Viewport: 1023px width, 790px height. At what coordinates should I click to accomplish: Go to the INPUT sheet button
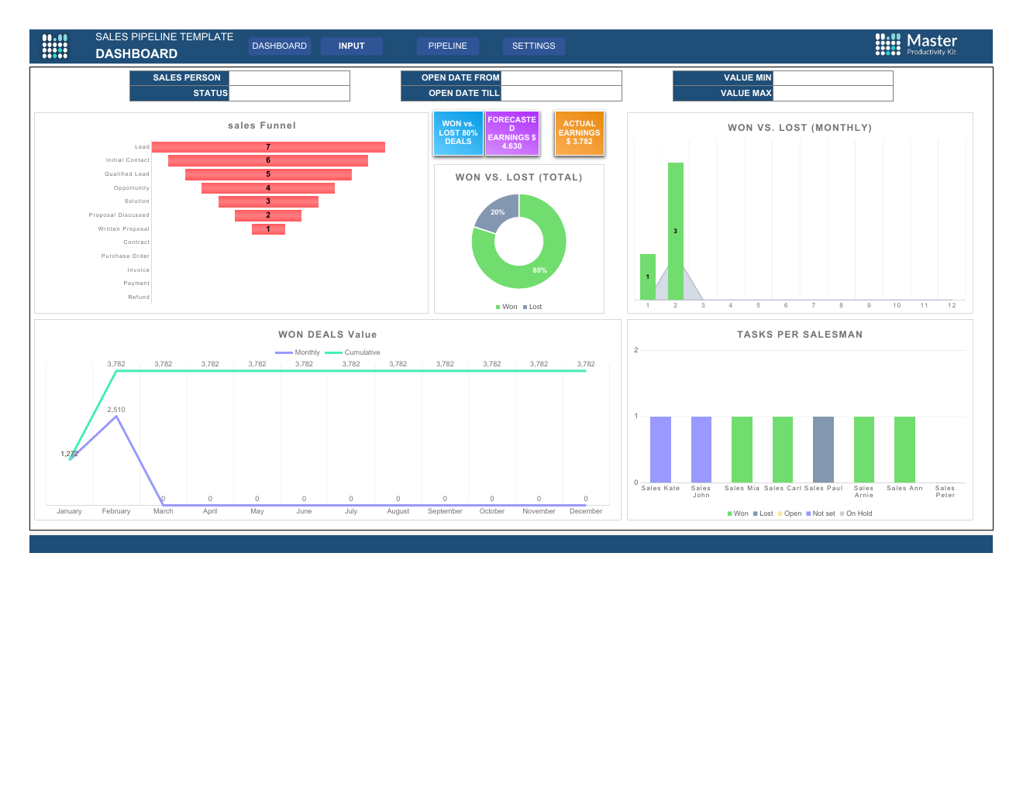351,46
